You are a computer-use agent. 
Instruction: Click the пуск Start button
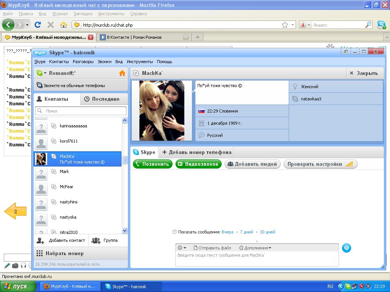coord(18,287)
